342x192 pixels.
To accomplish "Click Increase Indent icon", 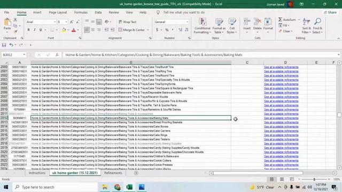I will pyautogui.click(x=112, y=30).
